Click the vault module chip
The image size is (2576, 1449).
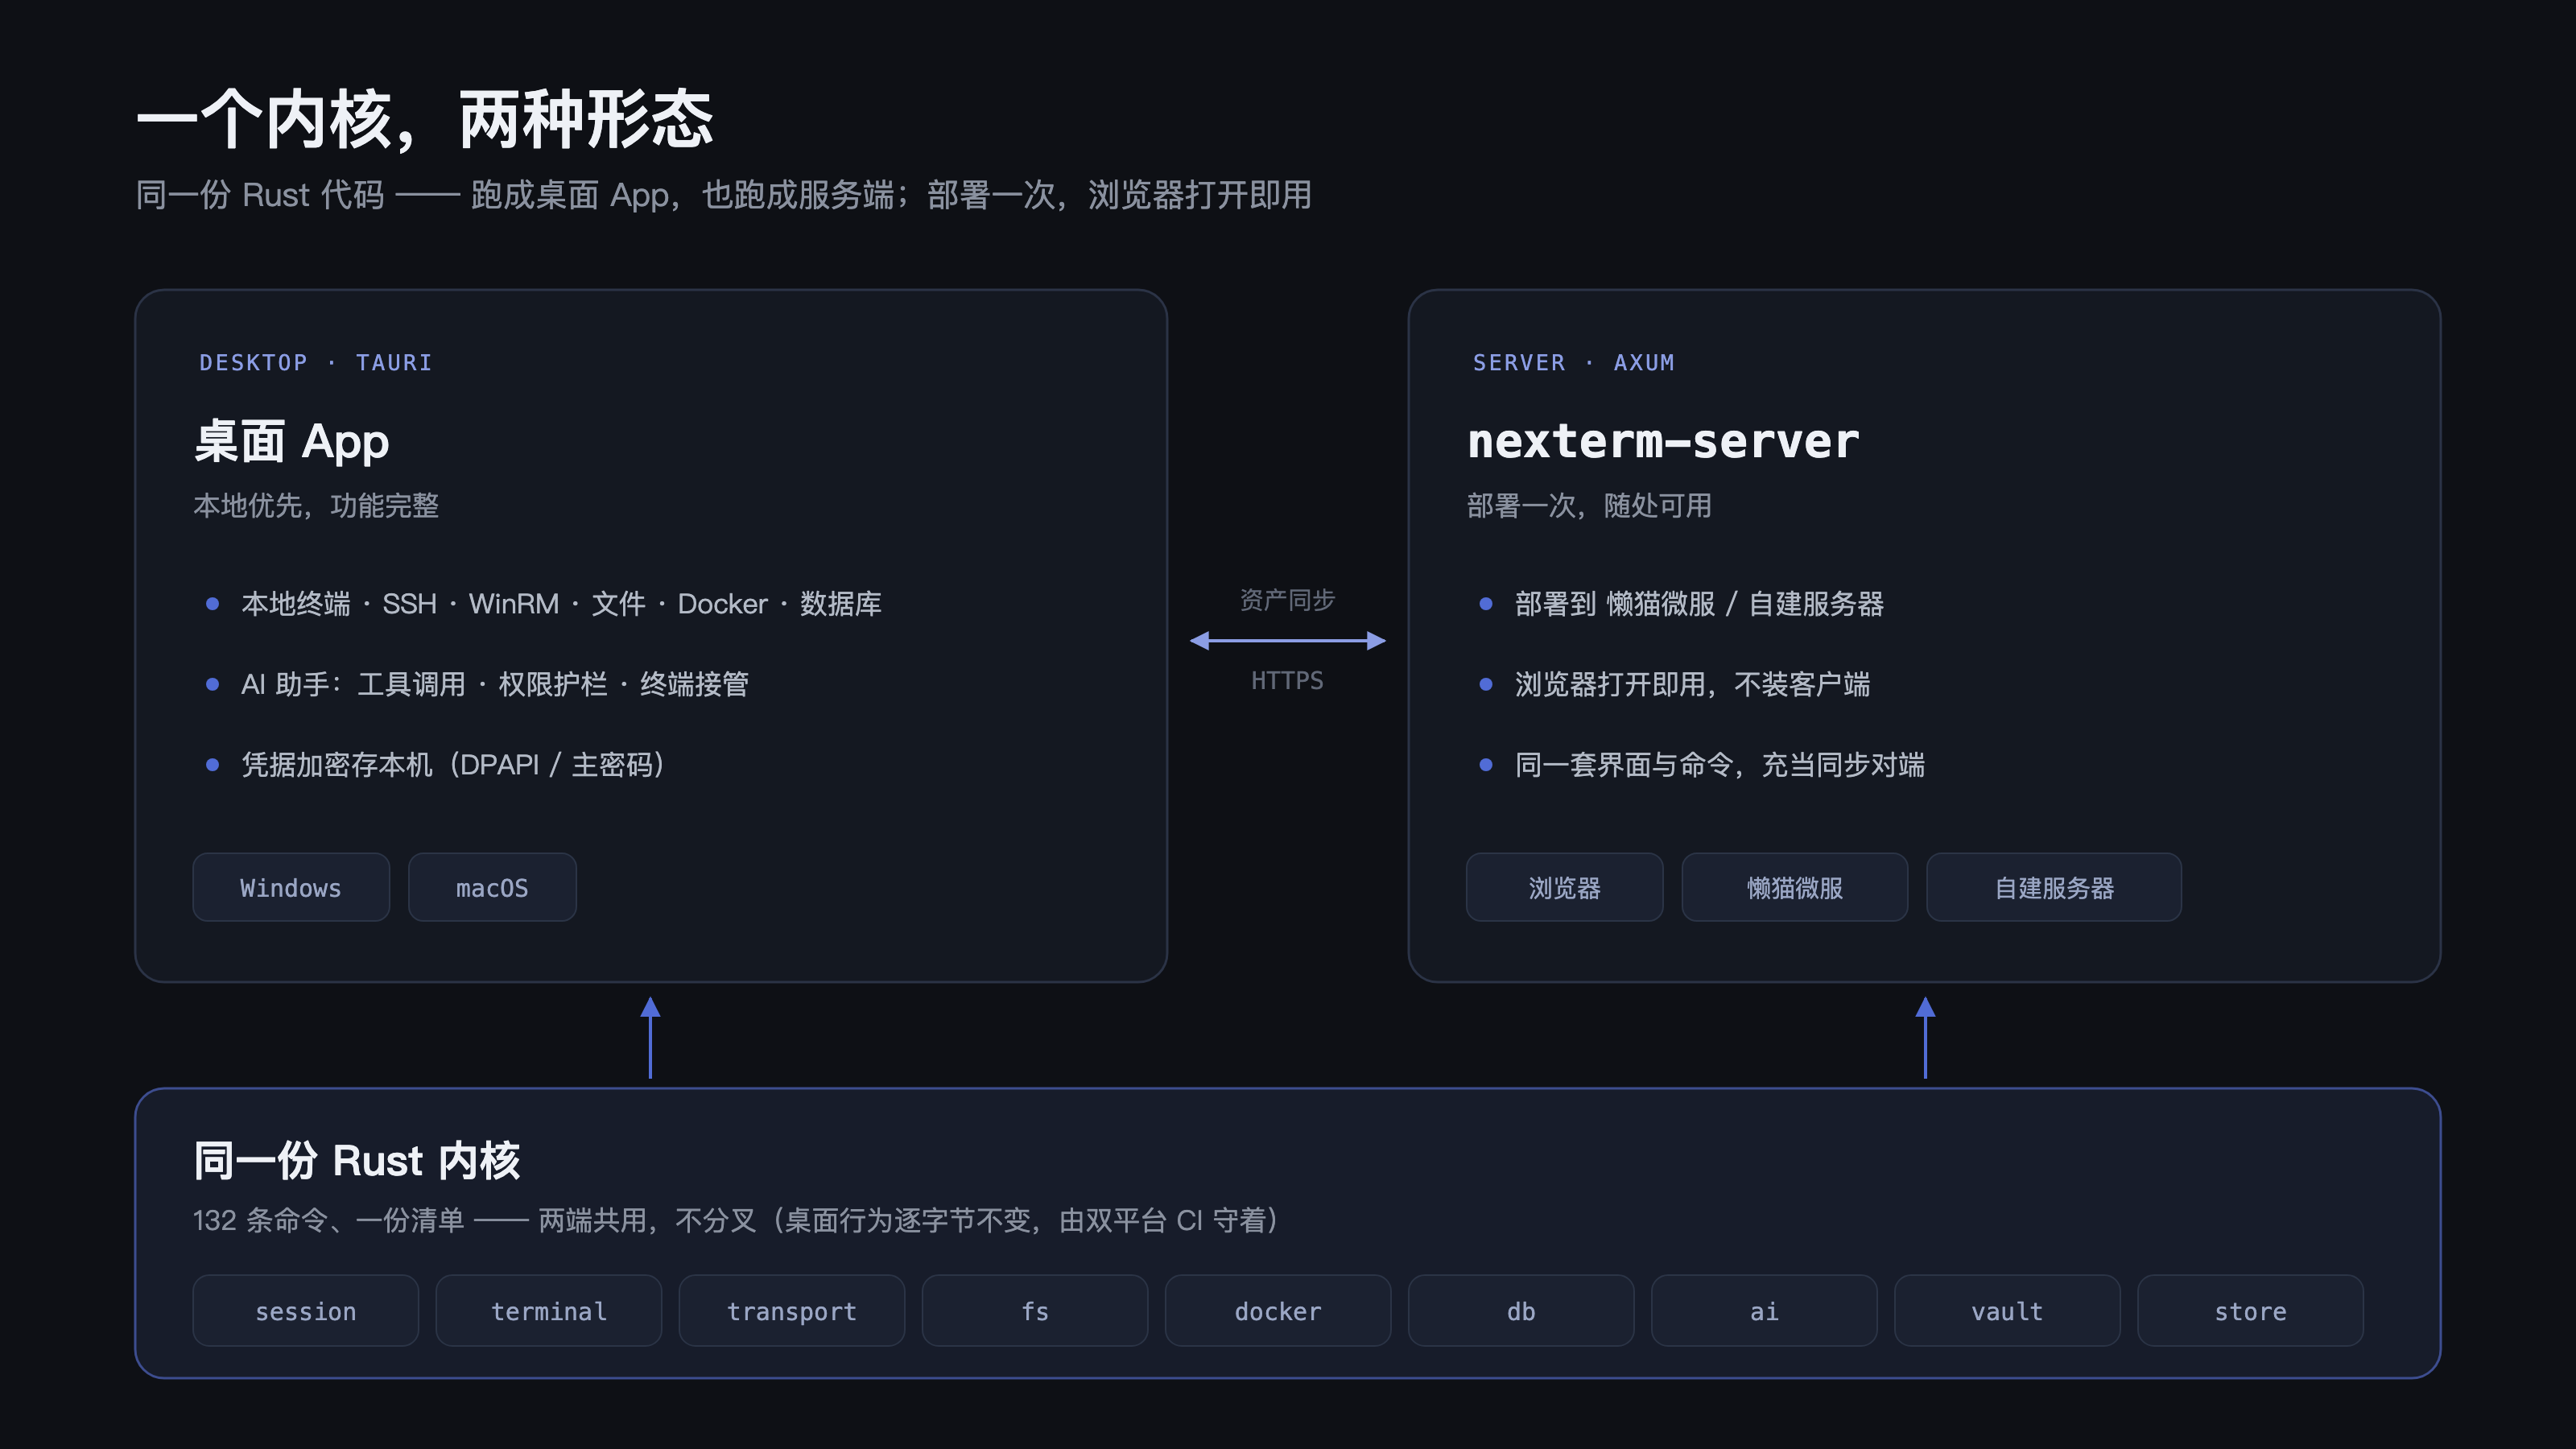click(2006, 1311)
